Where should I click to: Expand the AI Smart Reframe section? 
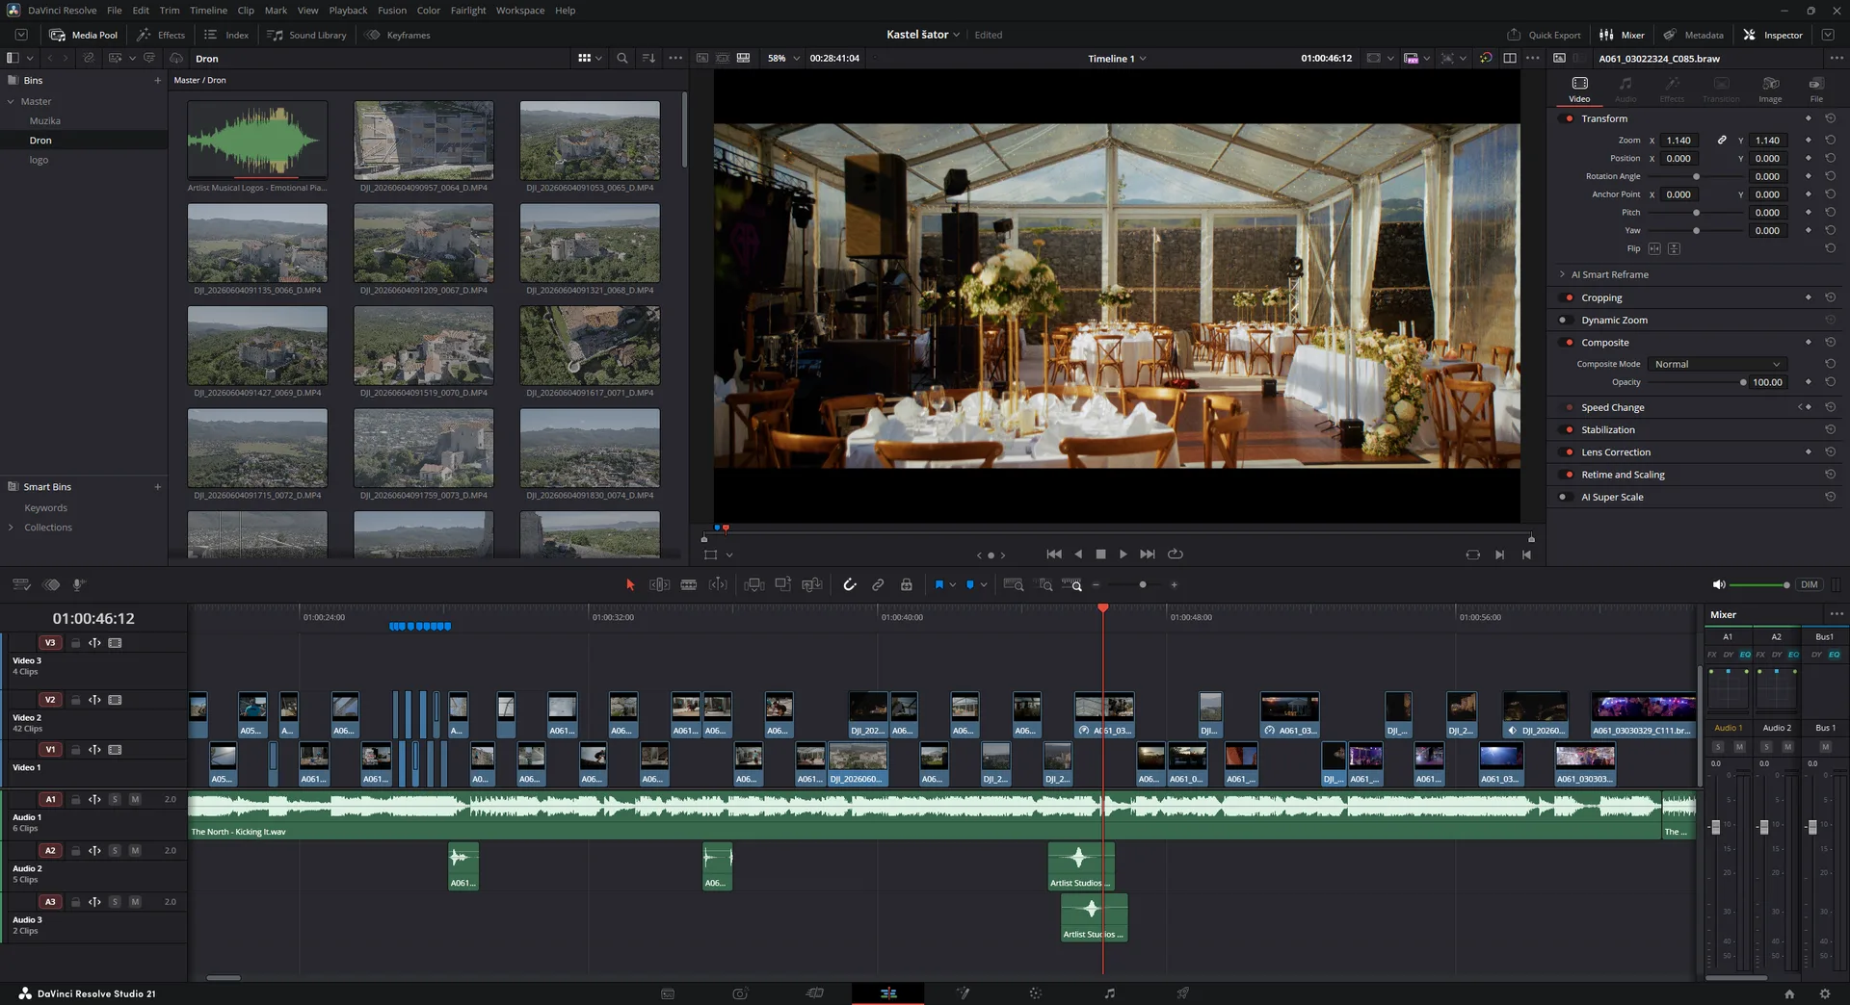(x=1562, y=274)
